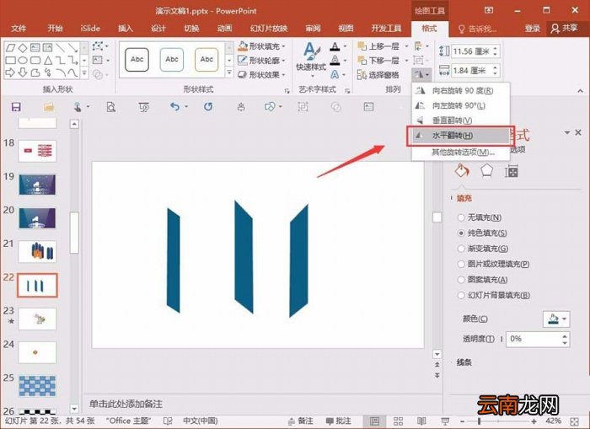The height and width of the screenshot is (429, 590).
Task: Open Fill & Line bucket icon in pane
Action: point(462,171)
